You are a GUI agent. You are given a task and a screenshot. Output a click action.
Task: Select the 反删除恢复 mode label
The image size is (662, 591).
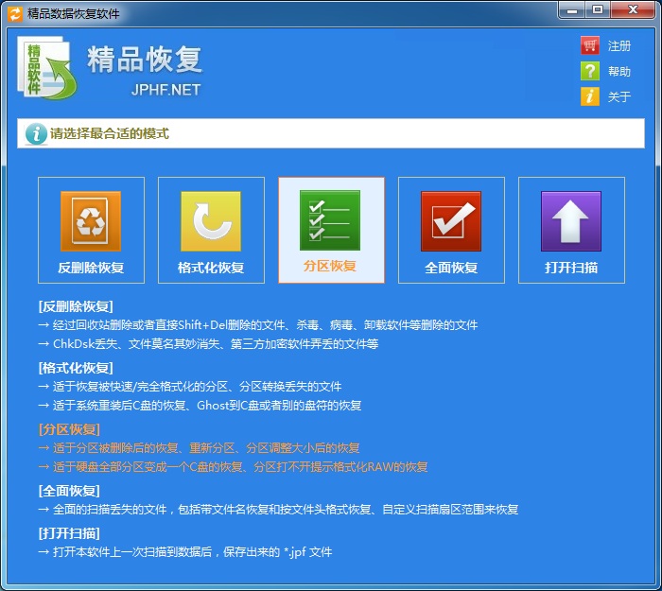tap(91, 268)
